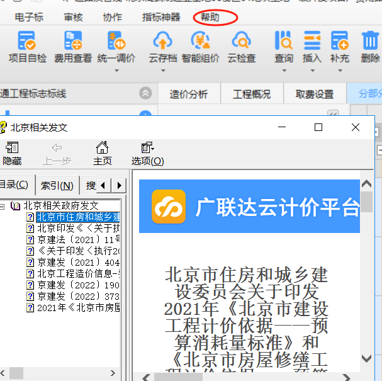Switch to the 索引(N) index tab
Image resolution: width=382 pixels, height=381 pixels.
(57, 186)
